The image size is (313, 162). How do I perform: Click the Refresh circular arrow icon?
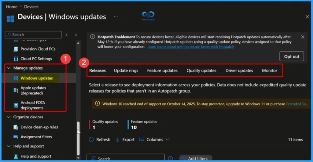click(x=91, y=139)
